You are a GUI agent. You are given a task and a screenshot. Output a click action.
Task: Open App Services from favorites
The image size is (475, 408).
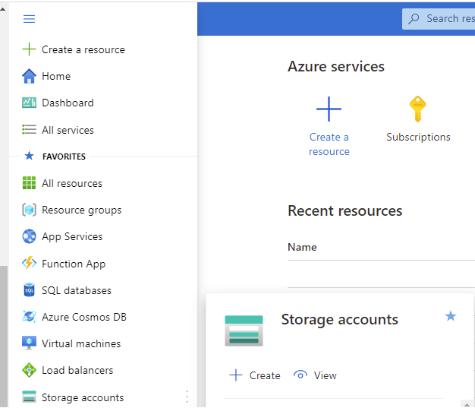point(72,237)
